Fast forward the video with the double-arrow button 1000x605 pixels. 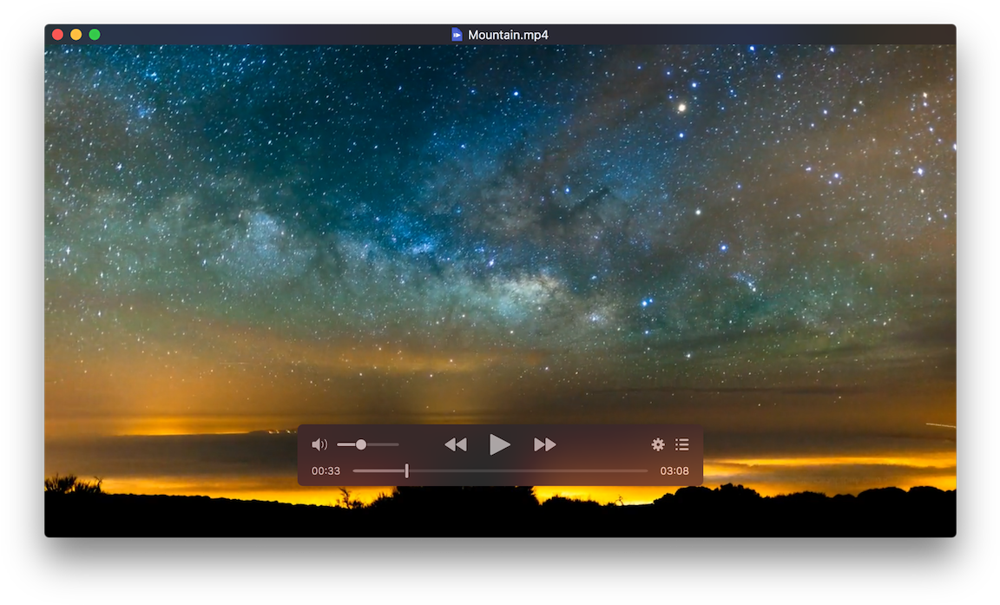point(544,444)
